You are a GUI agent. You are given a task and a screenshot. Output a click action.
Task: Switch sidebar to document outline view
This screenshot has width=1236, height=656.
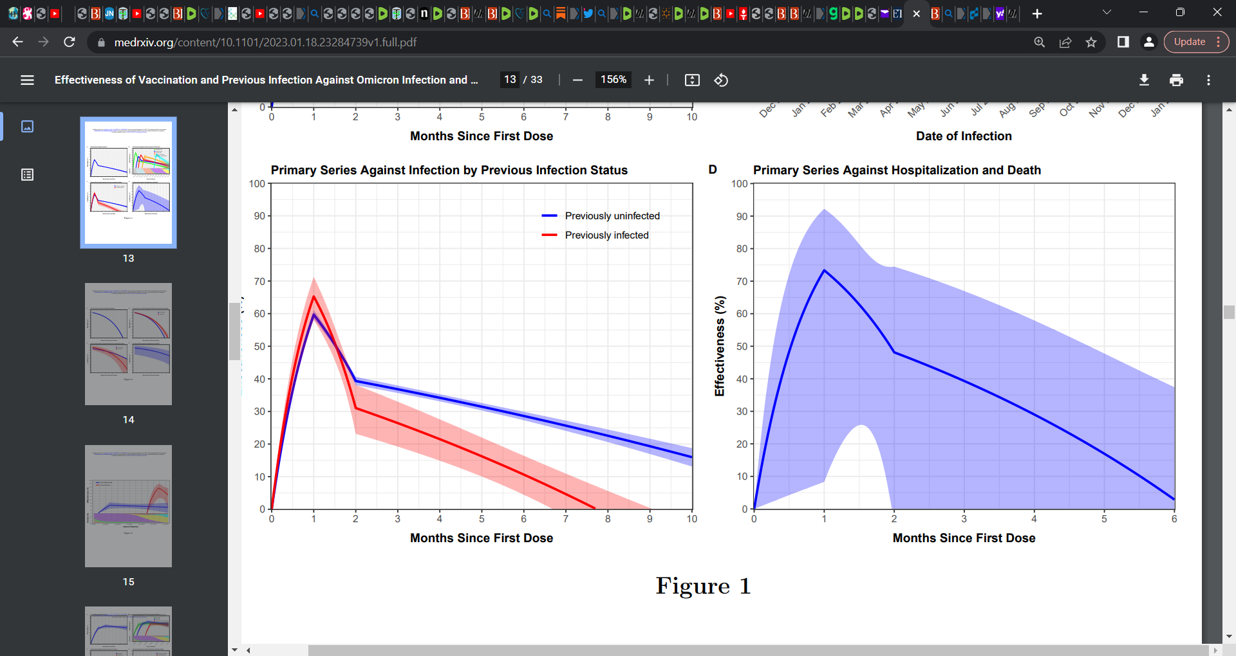click(x=27, y=175)
